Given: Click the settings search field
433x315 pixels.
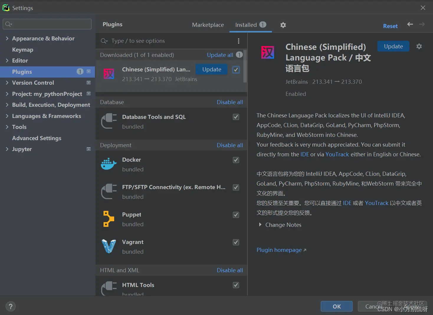Looking at the screenshot, I should 47,24.
